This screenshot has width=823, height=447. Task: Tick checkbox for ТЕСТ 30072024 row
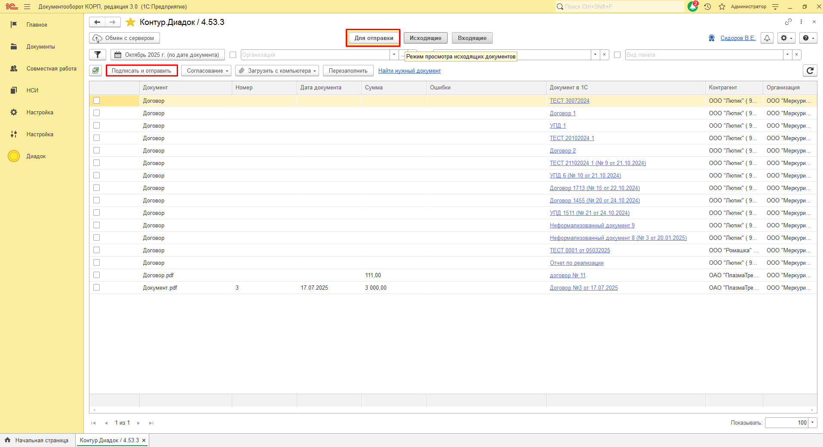point(96,101)
